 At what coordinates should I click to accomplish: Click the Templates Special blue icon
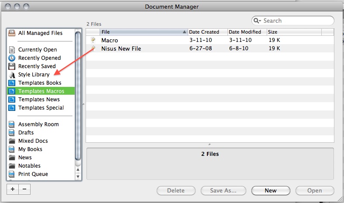tap(12, 108)
